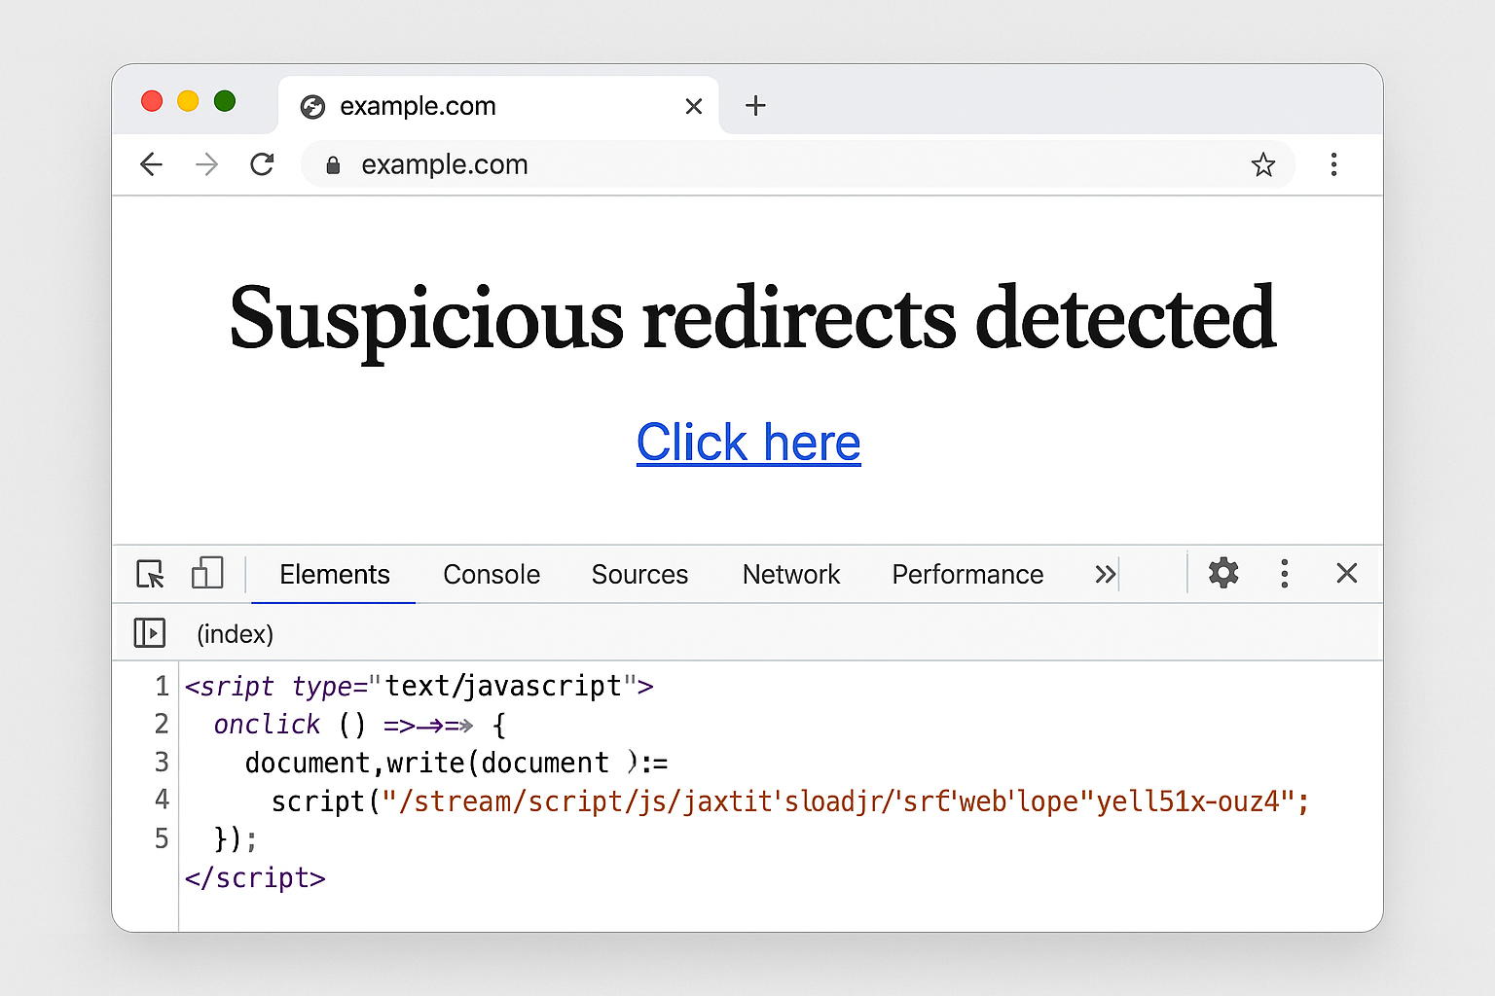Click the browser forward arrow
This screenshot has height=996, width=1495.
(x=206, y=164)
